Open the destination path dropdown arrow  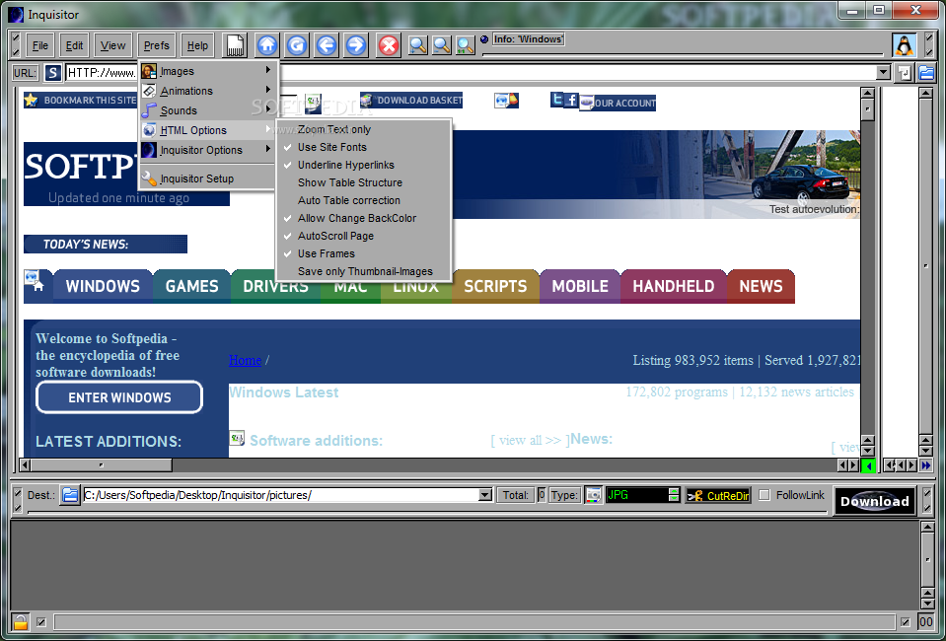click(485, 495)
